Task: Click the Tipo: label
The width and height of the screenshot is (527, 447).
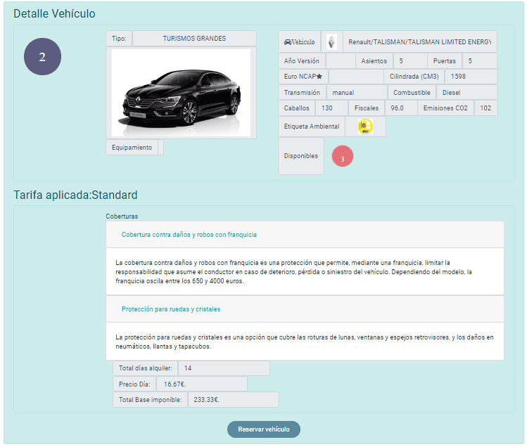Action: coord(119,38)
